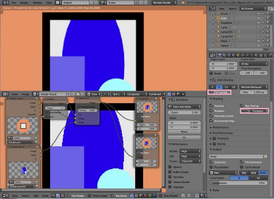Click the Viewer node preview thumbnail
This screenshot has height=199, width=274.
point(146,143)
